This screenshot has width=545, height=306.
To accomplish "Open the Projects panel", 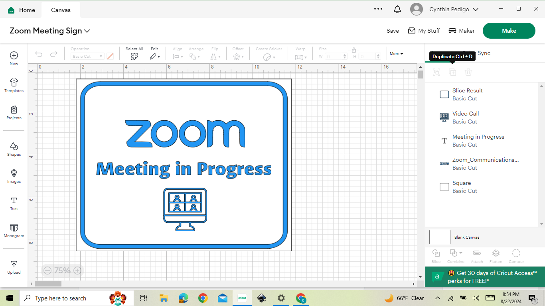I will [x=14, y=112].
